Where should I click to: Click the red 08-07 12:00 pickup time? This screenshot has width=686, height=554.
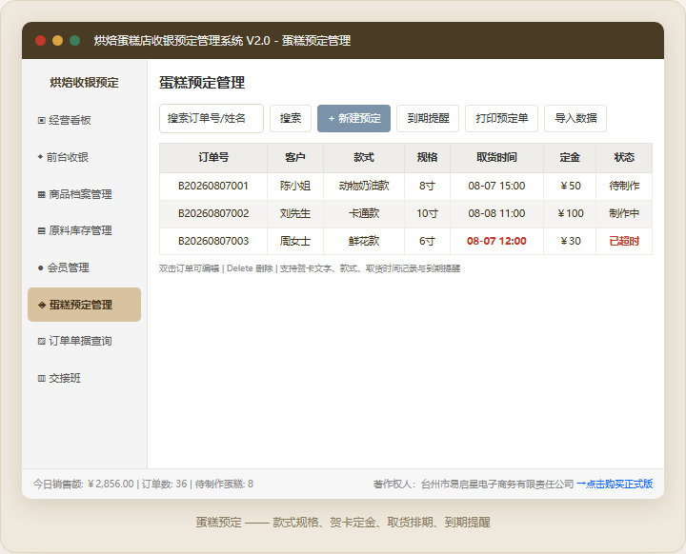pyautogui.click(x=496, y=242)
